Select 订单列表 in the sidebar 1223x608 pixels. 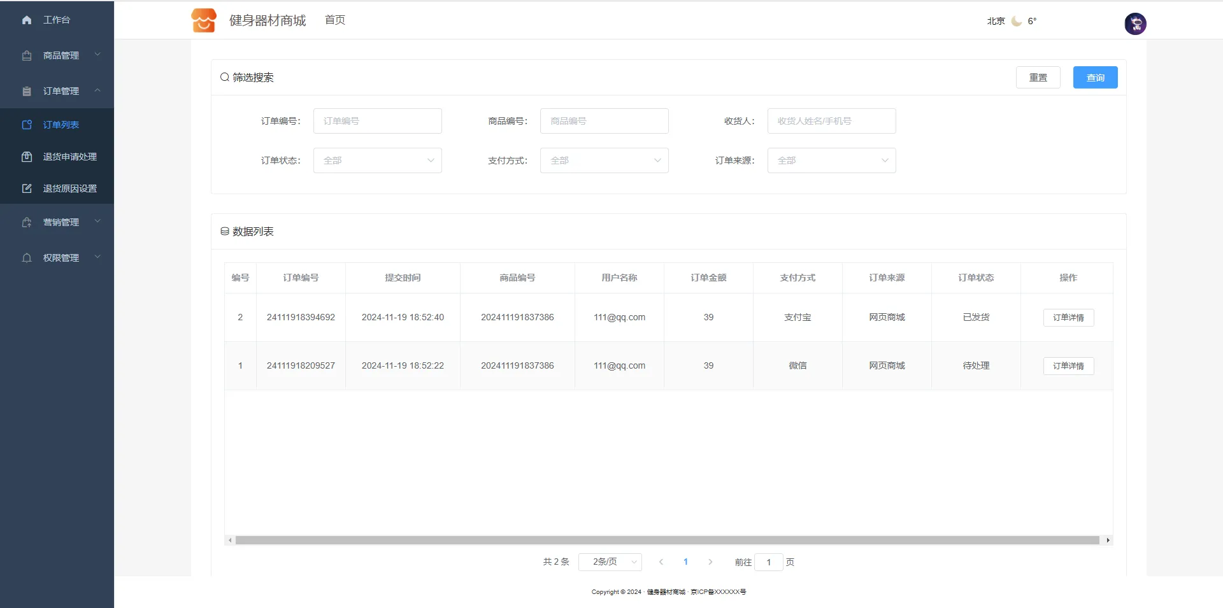click(61, 125)
